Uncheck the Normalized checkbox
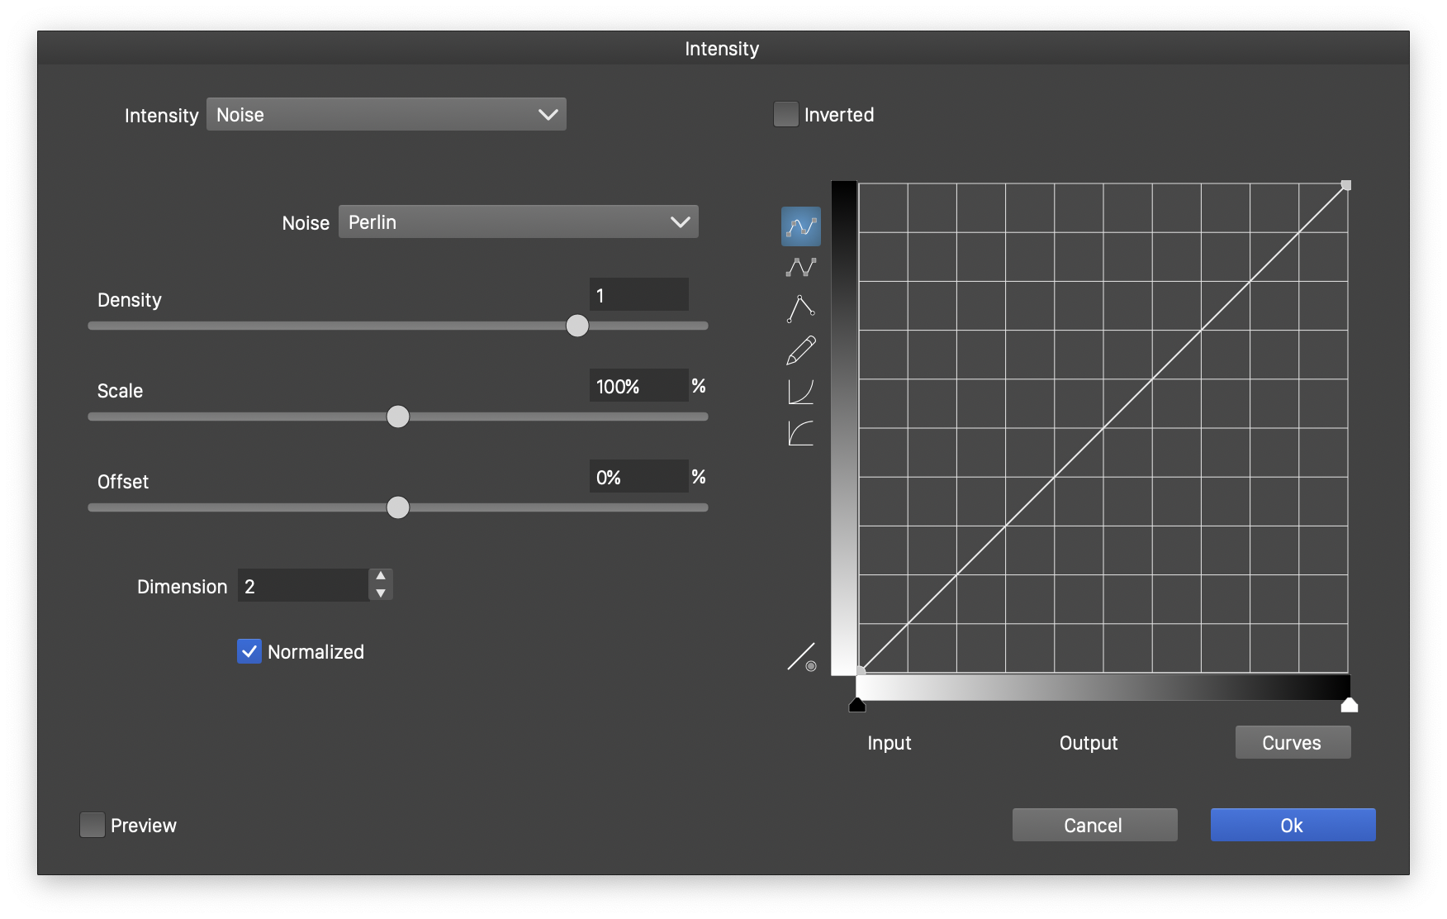Viewport: 1447px width, 919px height. pyautogui.click(x=249, y=652)
